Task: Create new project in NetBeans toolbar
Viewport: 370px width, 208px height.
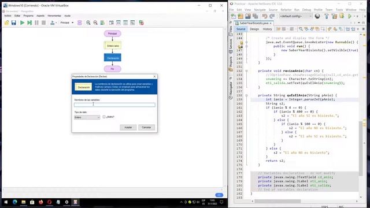Action: (240, 16)
